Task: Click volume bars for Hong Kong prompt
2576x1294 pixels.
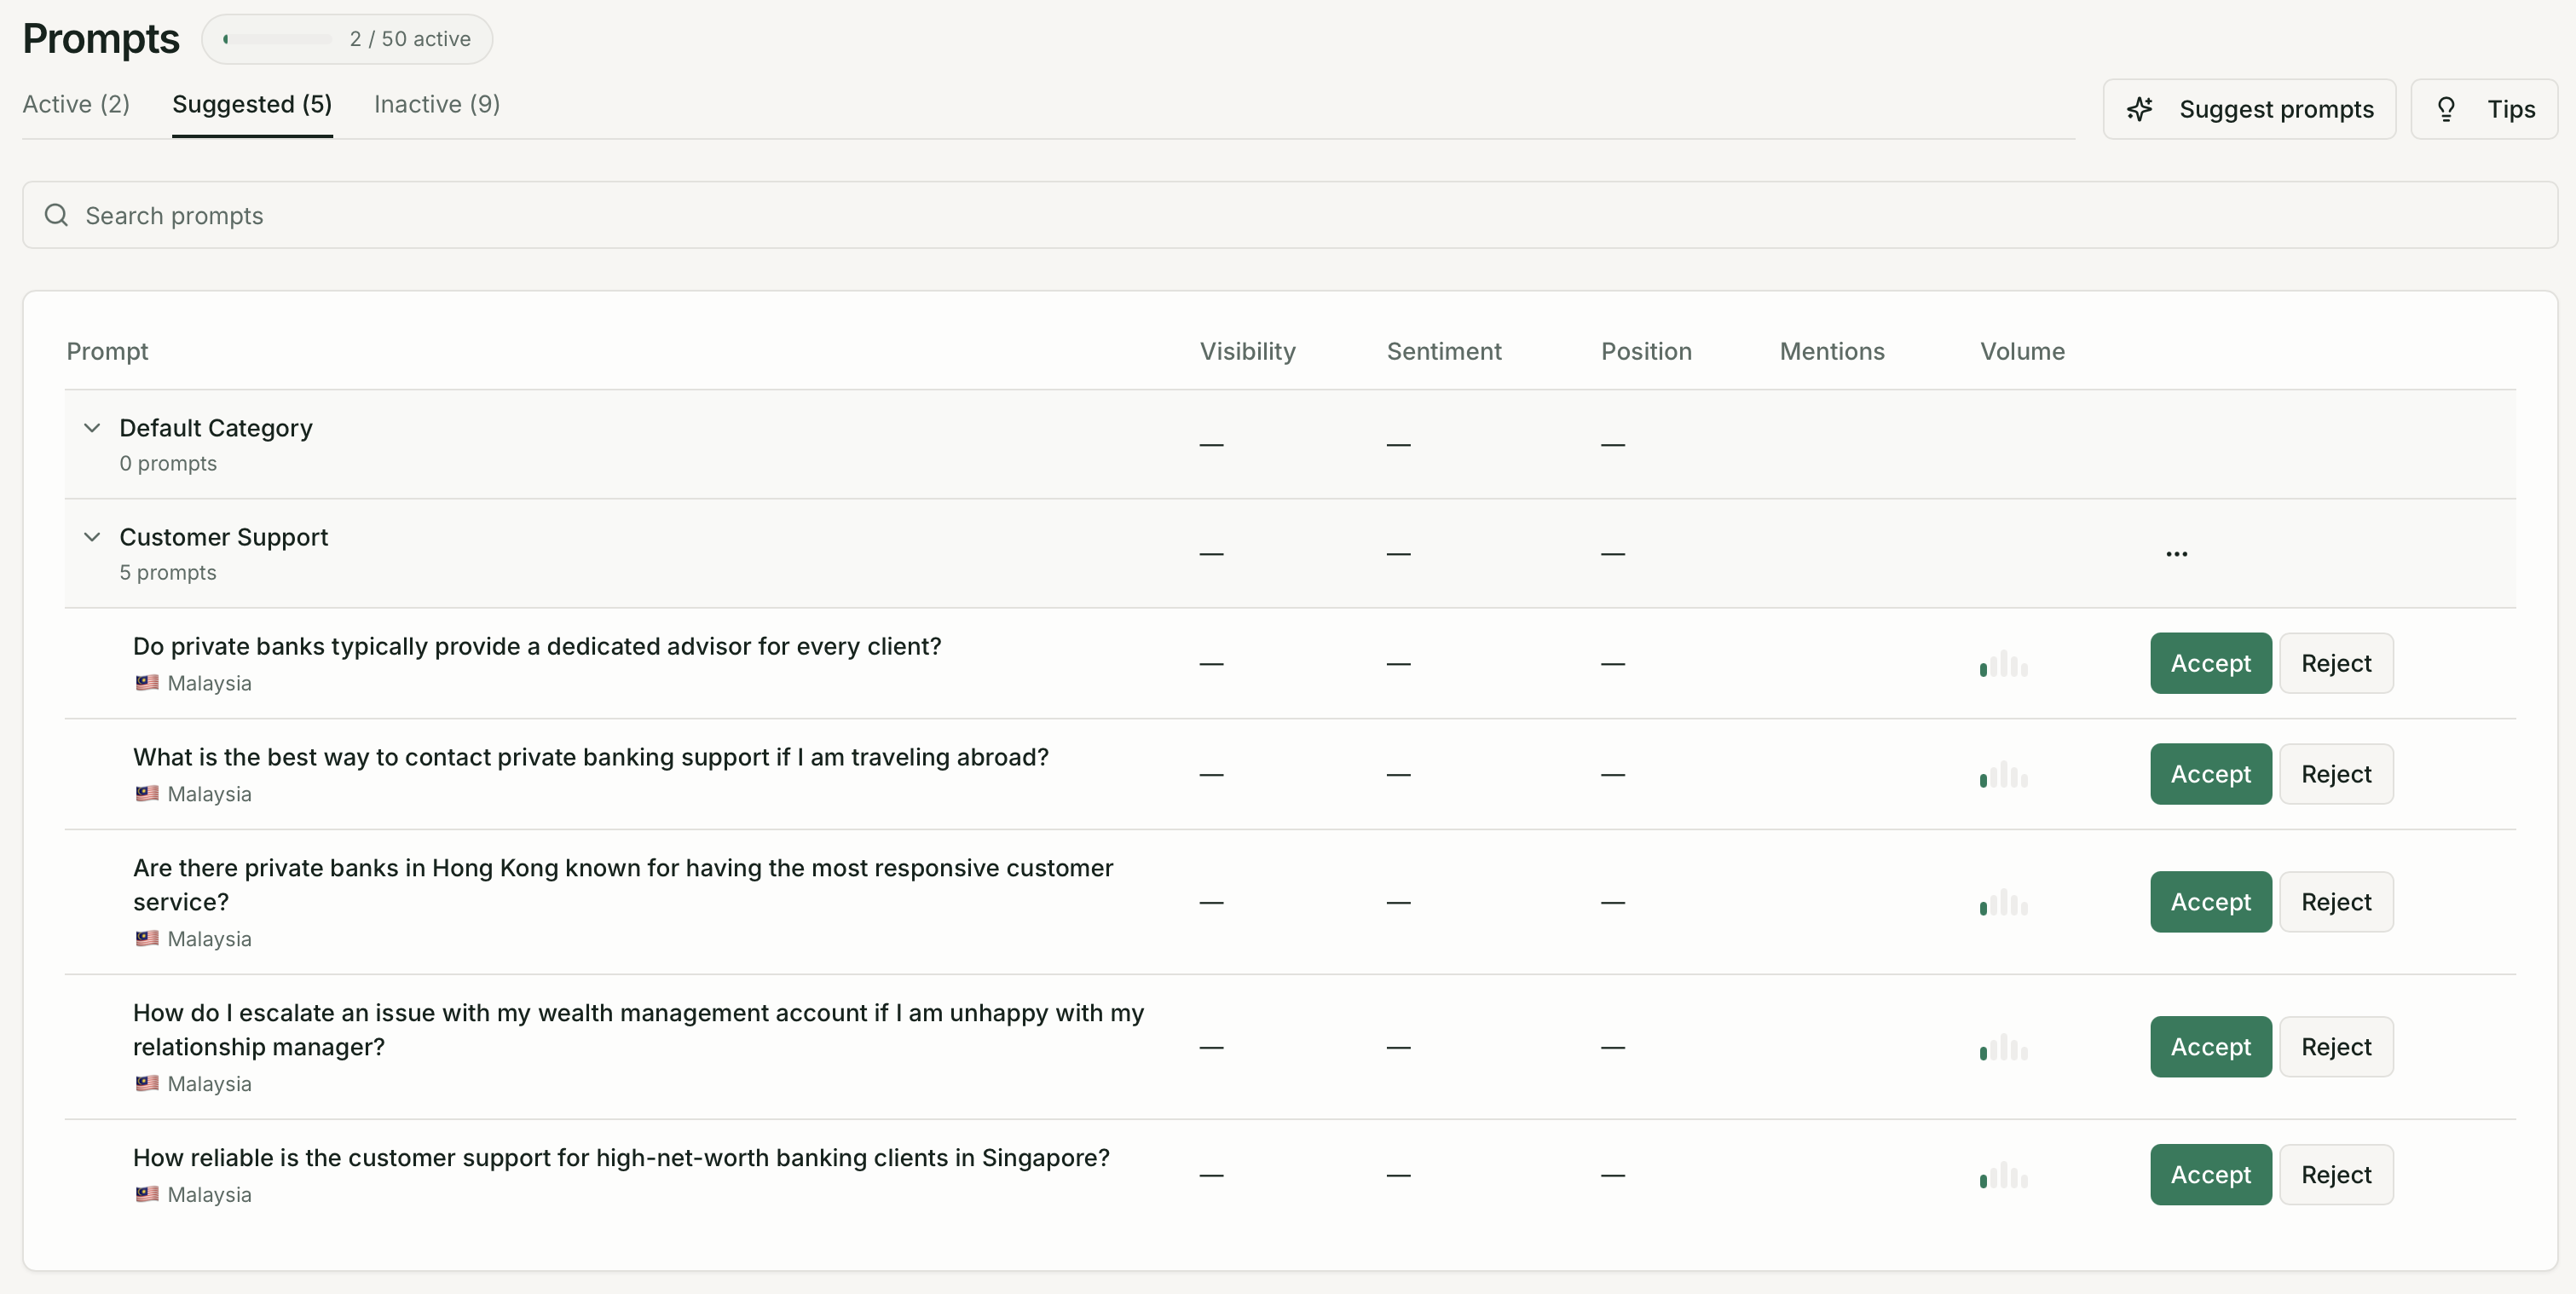Action: [x=2003, y=902]
